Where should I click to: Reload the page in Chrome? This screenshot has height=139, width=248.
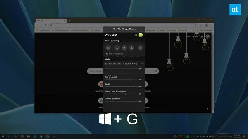46,25
